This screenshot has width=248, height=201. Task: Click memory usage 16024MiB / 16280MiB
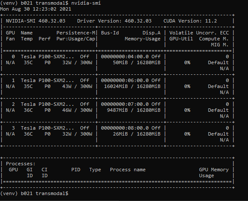pos(132,86)
